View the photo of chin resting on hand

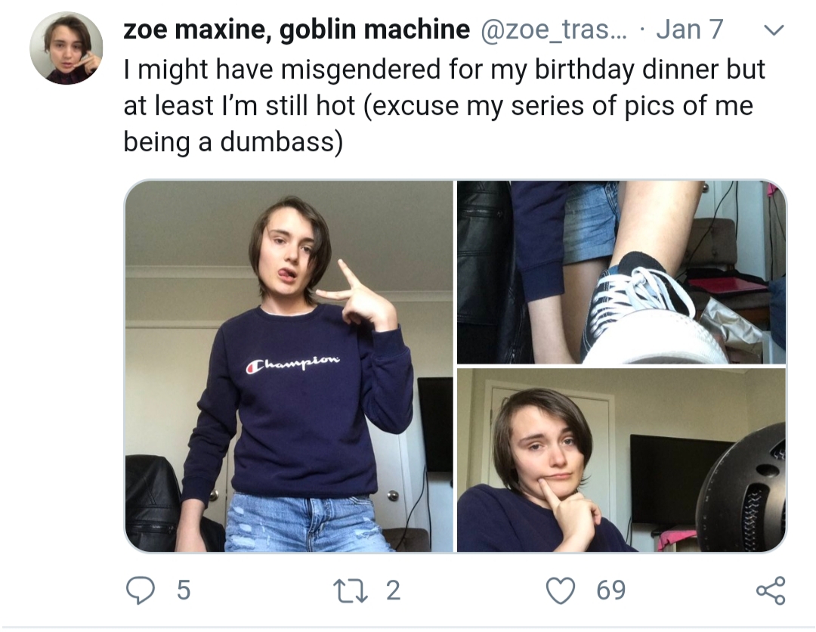pyautogui.click(x=621, y=460)
